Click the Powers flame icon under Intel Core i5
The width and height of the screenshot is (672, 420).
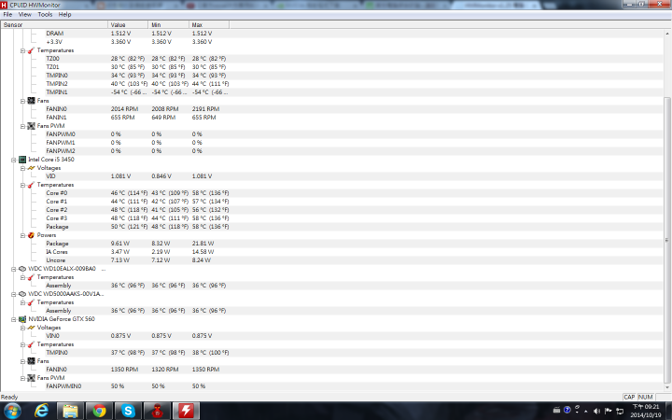[31, 235]
